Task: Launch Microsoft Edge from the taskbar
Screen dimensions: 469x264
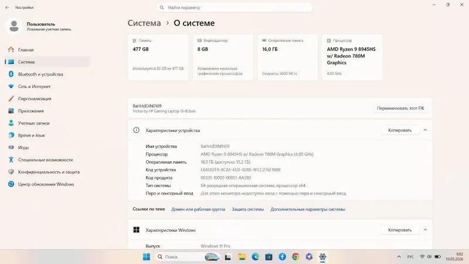Action: 255,257
